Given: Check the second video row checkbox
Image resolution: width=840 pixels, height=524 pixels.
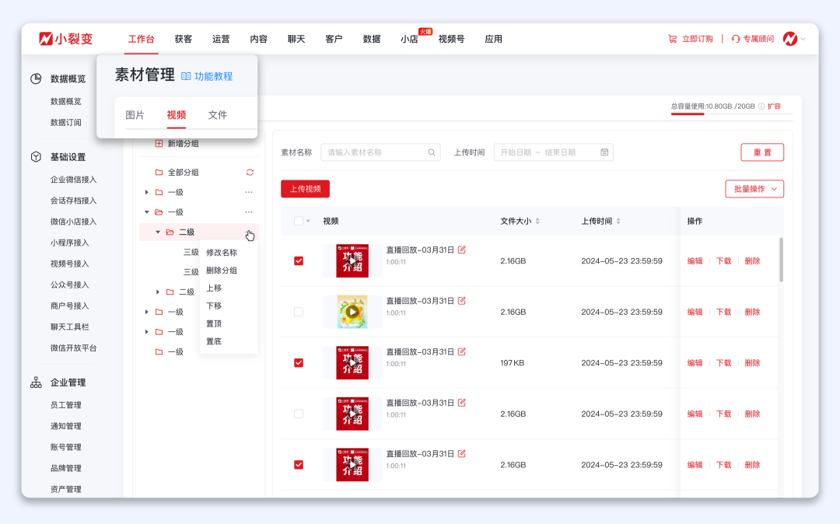Looking at the screenshot, I should [x=299, y=312].
